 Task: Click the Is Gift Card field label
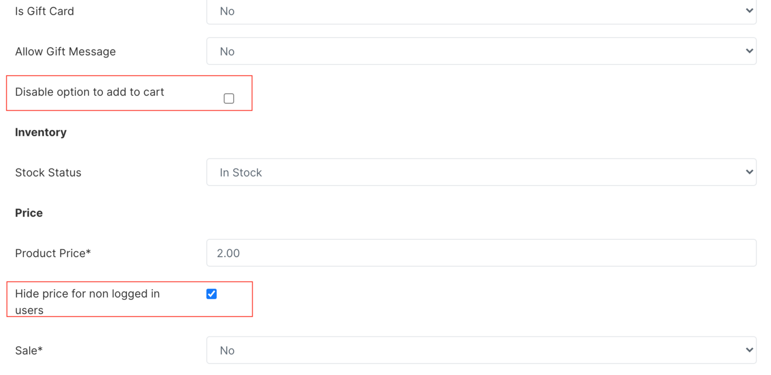(x=45, y=11)
